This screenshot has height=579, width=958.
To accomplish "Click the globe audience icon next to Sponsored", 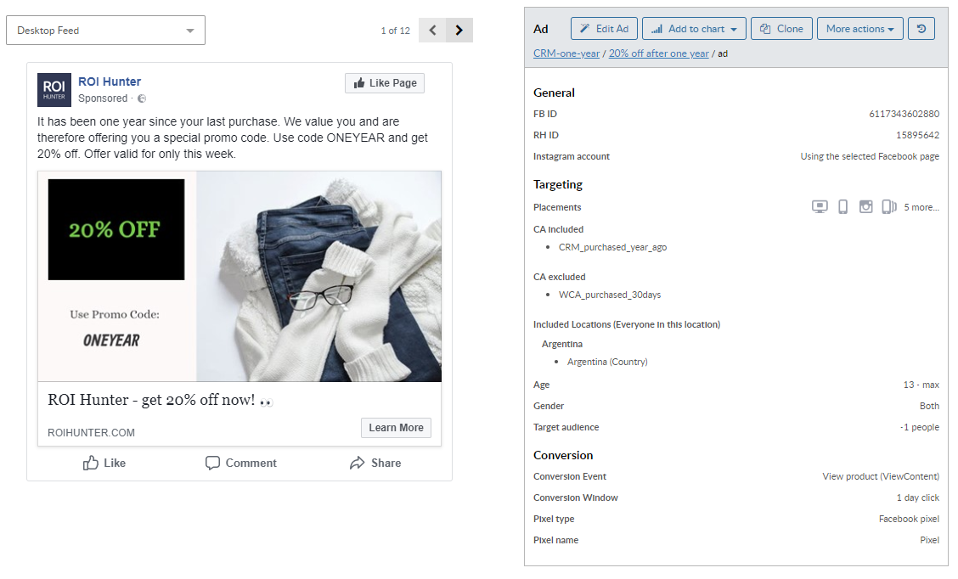I will [142, 98].
